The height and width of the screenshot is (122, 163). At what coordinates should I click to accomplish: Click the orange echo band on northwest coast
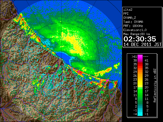pos(28,27)
